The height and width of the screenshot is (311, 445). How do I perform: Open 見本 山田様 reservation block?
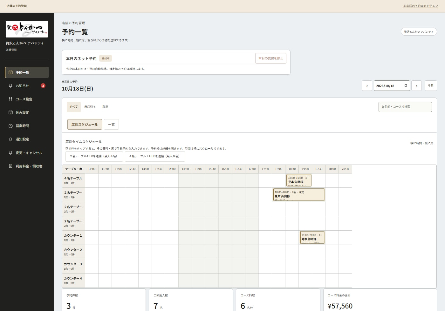click(x=299, y=195)
